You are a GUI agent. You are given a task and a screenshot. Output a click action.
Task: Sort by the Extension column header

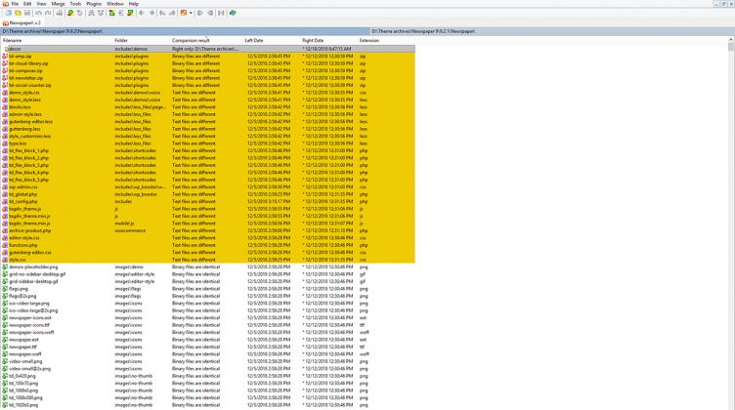click(369, 40)
